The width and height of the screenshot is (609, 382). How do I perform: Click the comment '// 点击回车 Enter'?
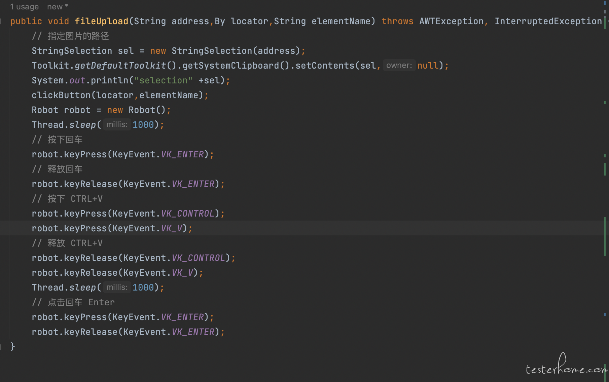[73, 302]
